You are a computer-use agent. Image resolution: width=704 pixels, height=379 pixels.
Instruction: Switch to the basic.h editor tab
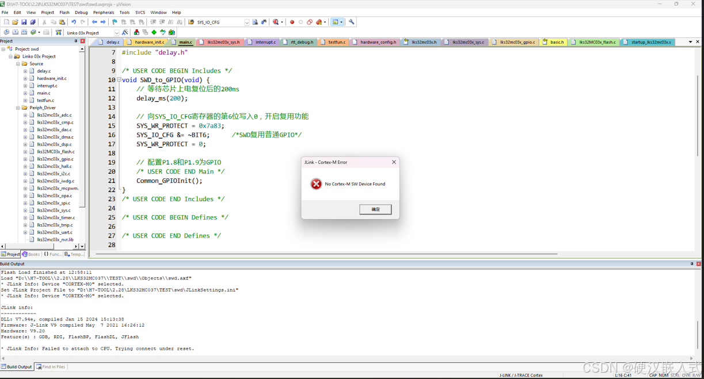click(553, 42)
